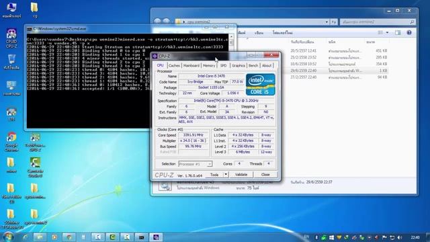Open the CPUID CPU-Z desktop shortcut
The height and width of the screenshot is (242, 430).
[11, 38]
